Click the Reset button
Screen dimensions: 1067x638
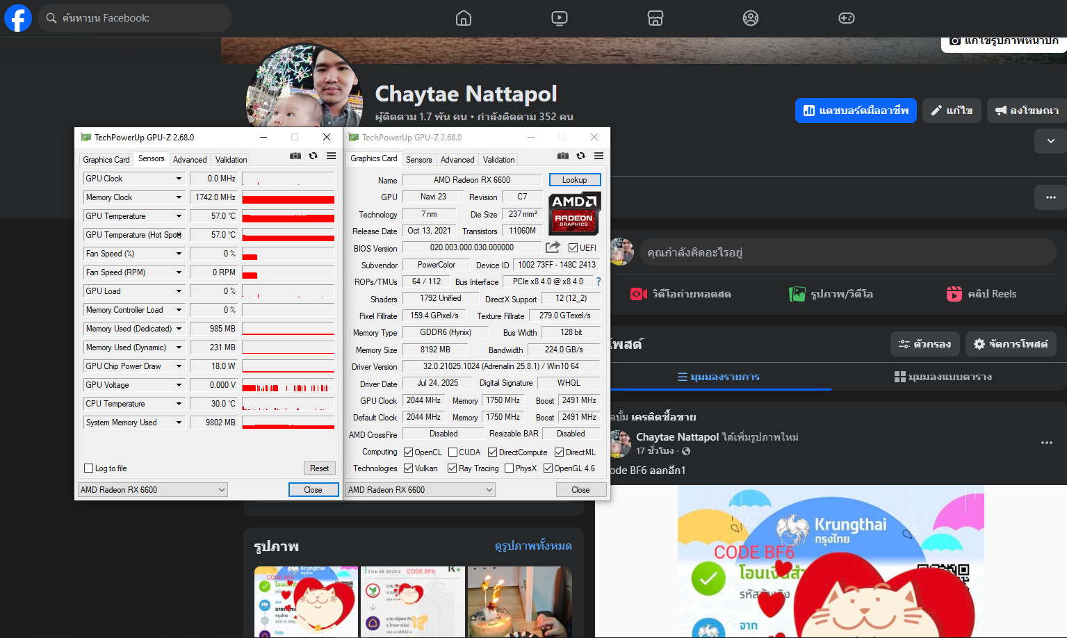pos(319,468)
